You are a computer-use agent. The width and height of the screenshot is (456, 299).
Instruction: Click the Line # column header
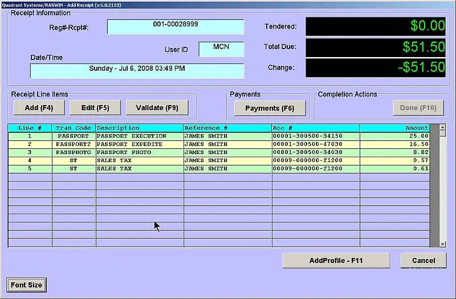click(30, 128)
